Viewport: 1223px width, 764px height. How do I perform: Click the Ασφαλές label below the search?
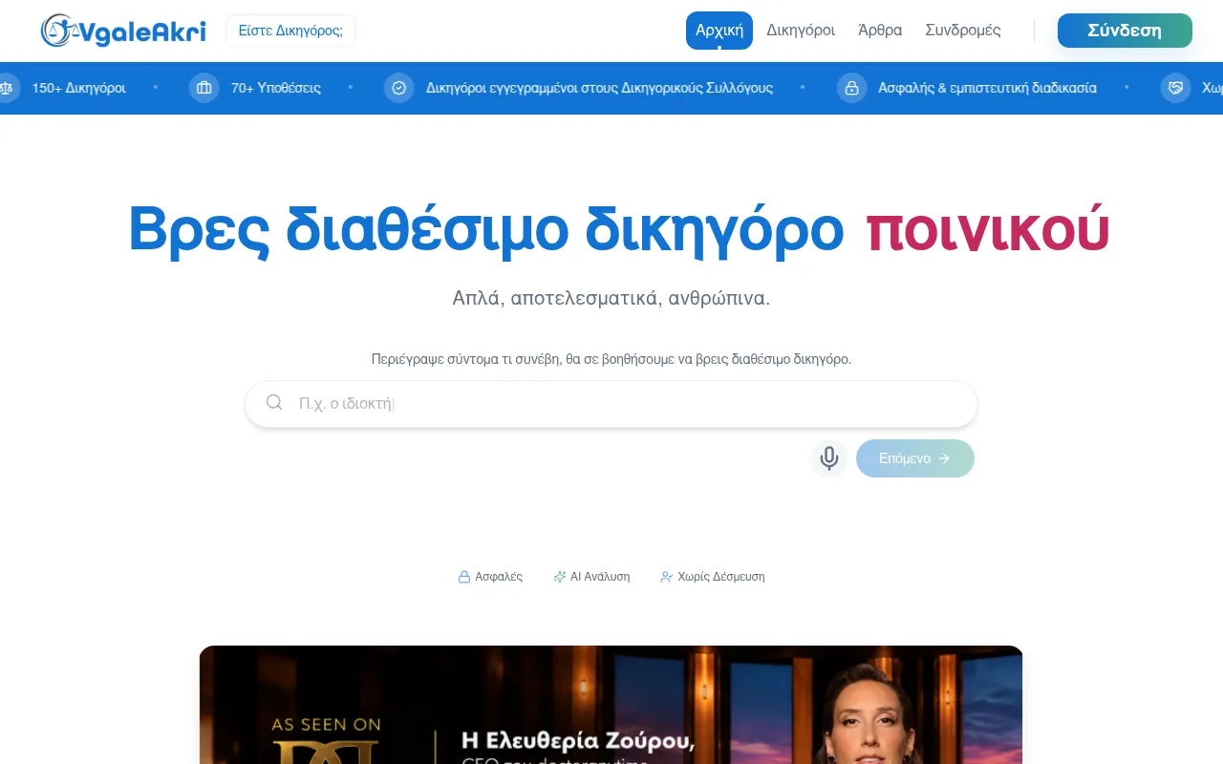[x=499, y=577]
